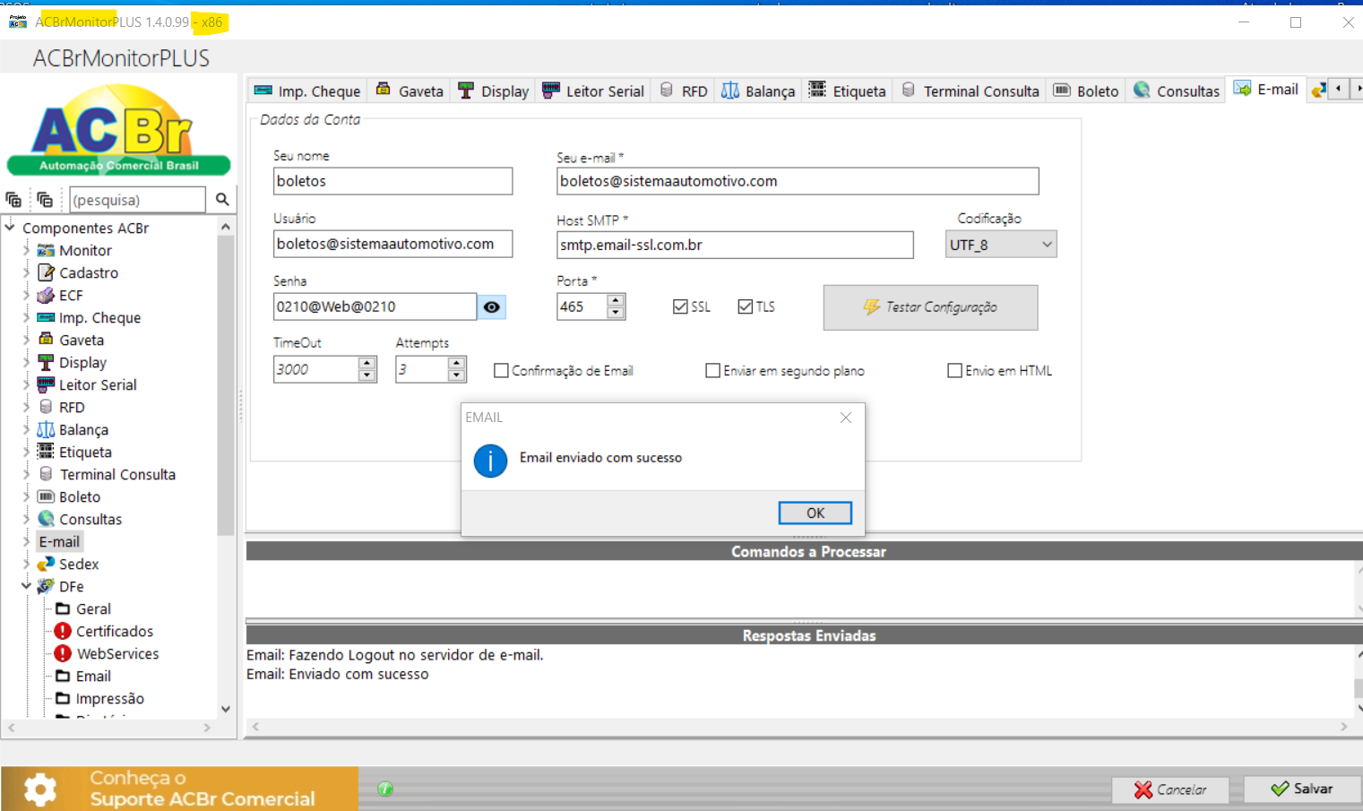This screenshot has width=1363, height=811.
Task: Open the Codificação UTF_8 dropdown
Action: pos(1001,245)
